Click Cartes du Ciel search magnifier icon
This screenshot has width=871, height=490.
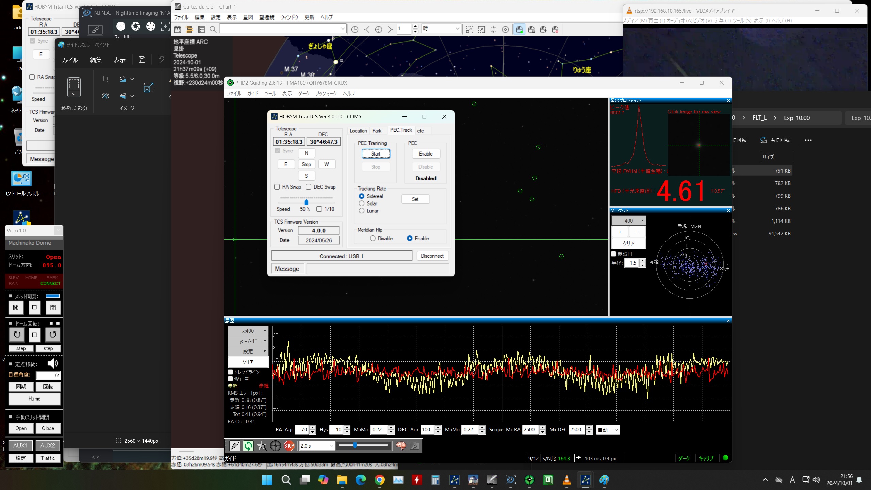click(213, 29)
